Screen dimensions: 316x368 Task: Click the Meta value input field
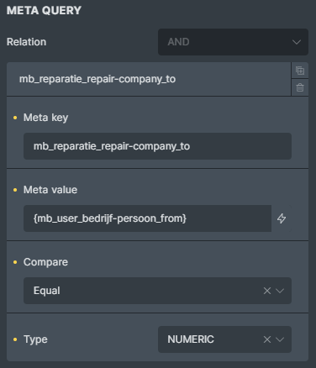click(x=147, y=218)
